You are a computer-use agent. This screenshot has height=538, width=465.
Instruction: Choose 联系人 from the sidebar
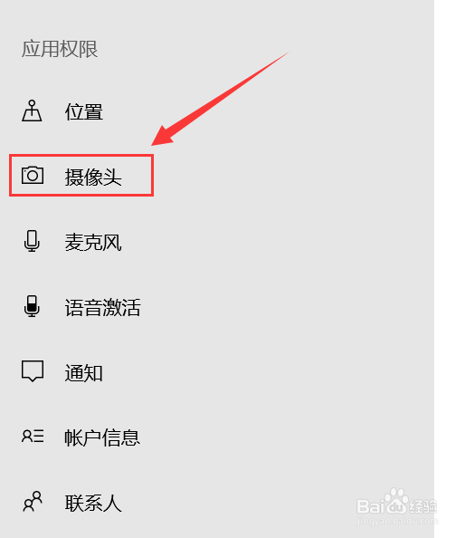click(93, 504)
